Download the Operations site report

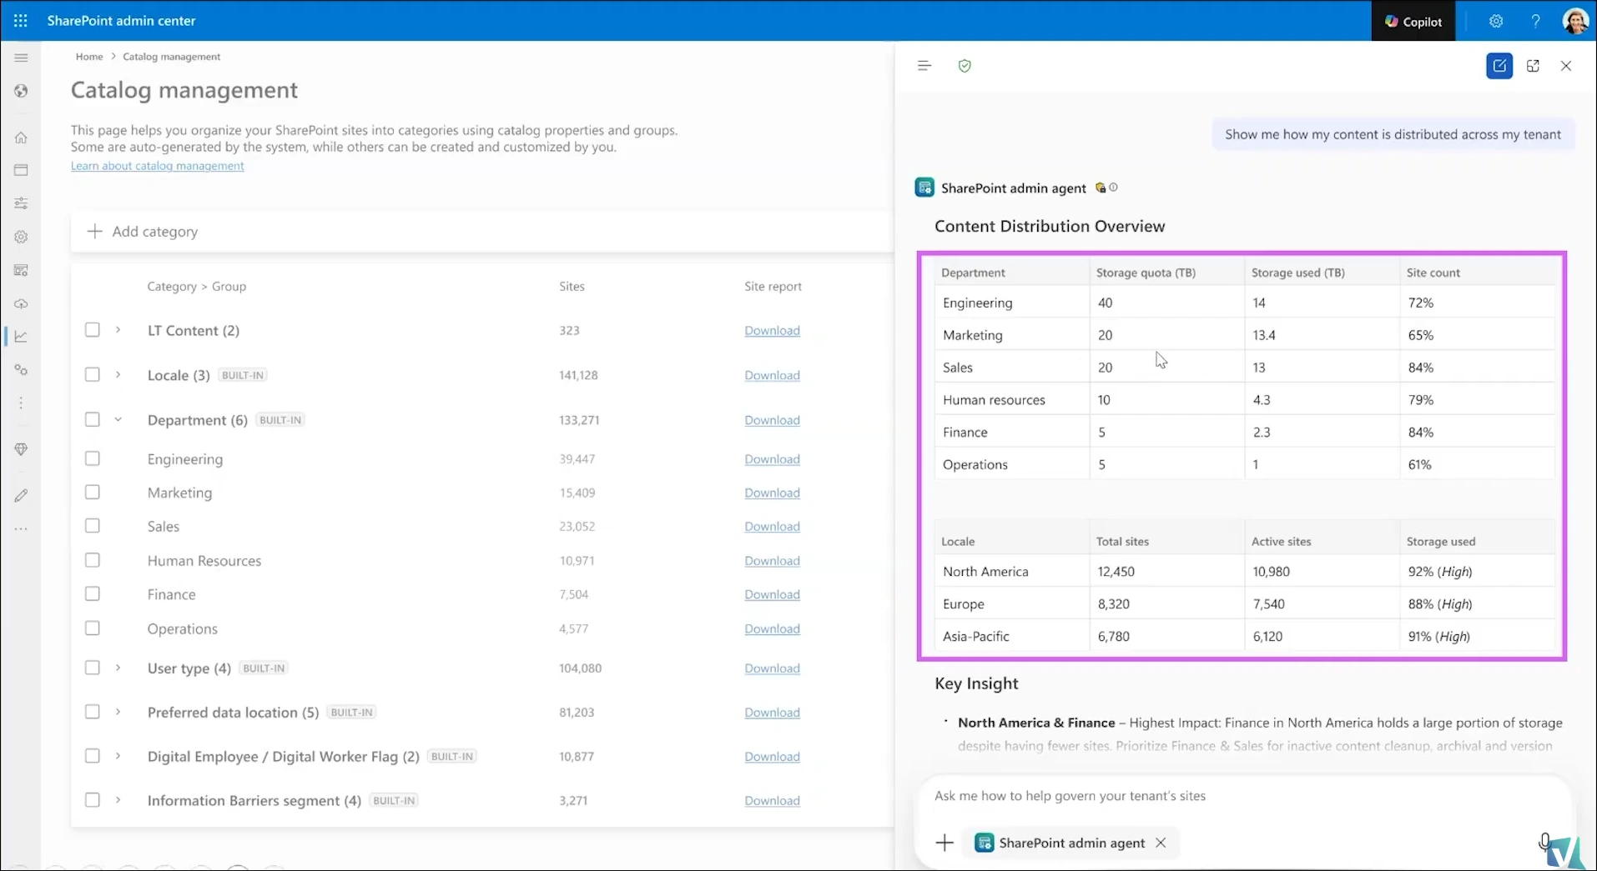pyautogui.click(x=772, y=628)
